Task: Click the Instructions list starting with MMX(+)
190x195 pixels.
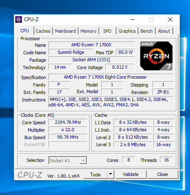Action: point(111,102)
